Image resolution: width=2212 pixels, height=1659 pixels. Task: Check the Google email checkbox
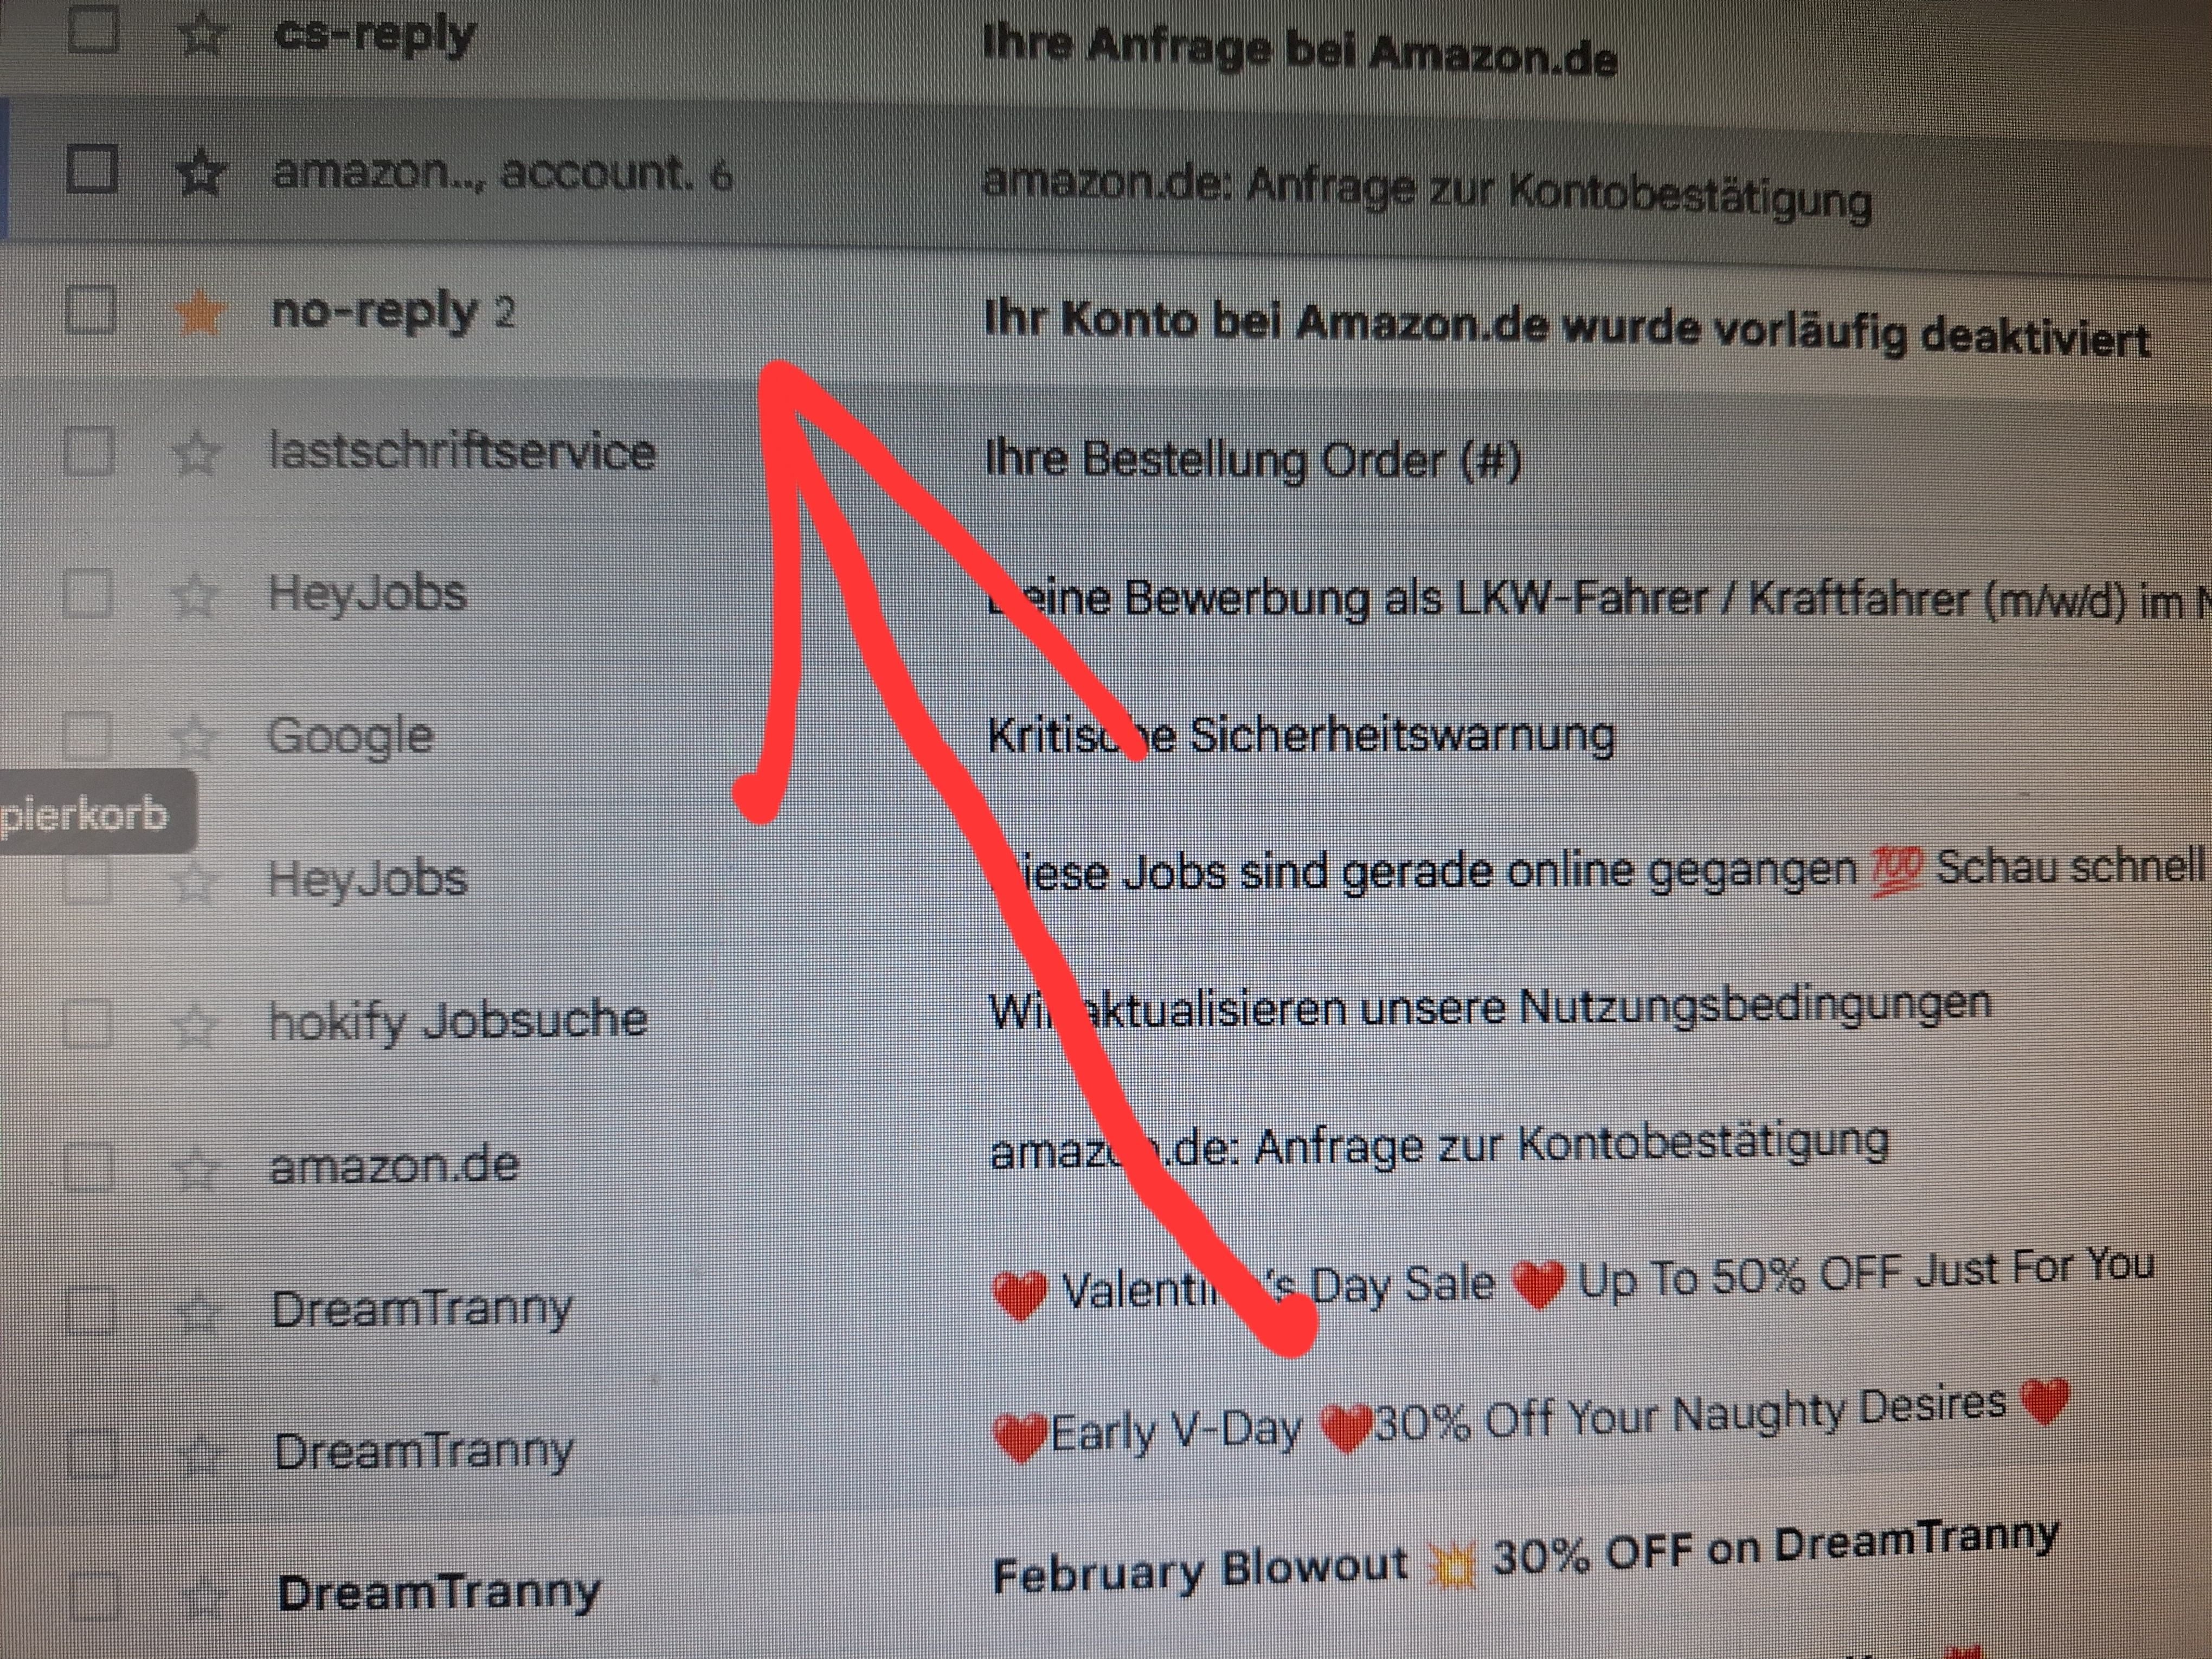[86, 736]
